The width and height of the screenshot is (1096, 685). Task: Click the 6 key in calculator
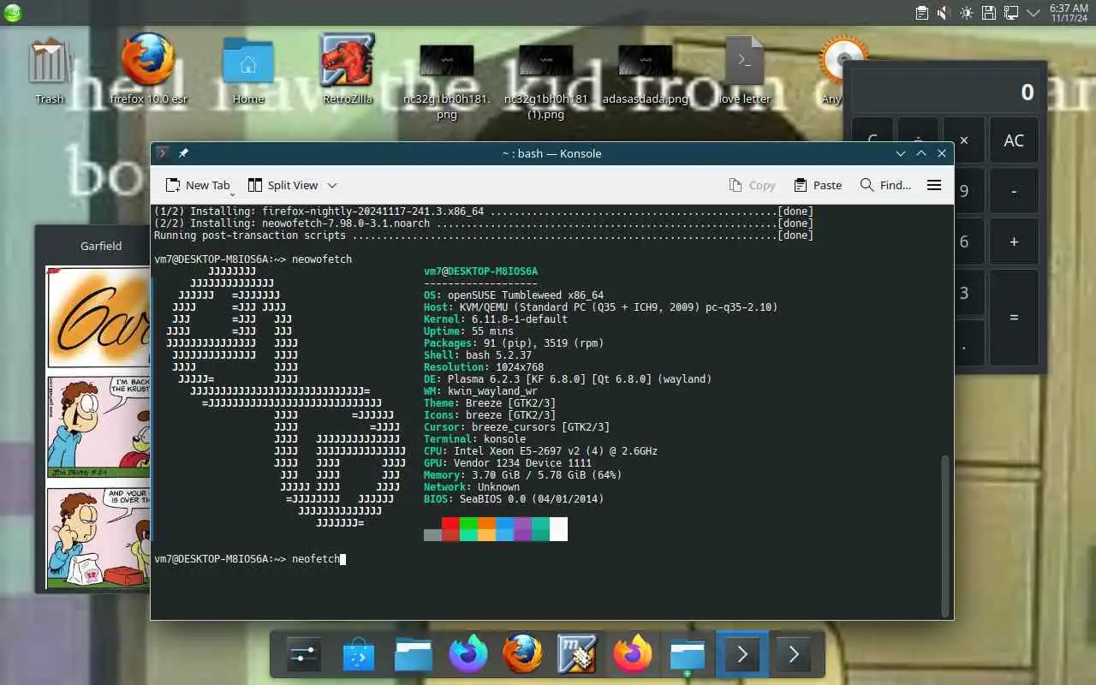coord(964,241)
